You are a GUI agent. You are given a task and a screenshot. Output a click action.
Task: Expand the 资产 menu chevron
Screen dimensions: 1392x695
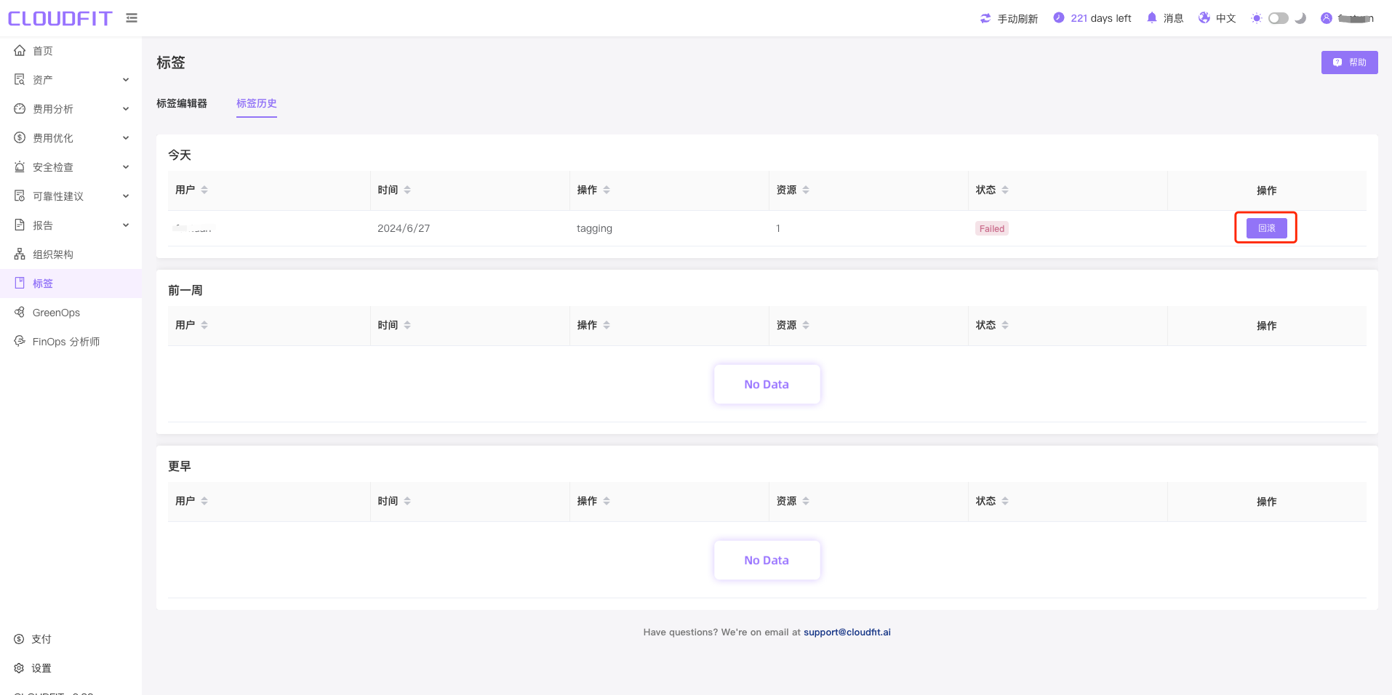(x=126, y=80)
